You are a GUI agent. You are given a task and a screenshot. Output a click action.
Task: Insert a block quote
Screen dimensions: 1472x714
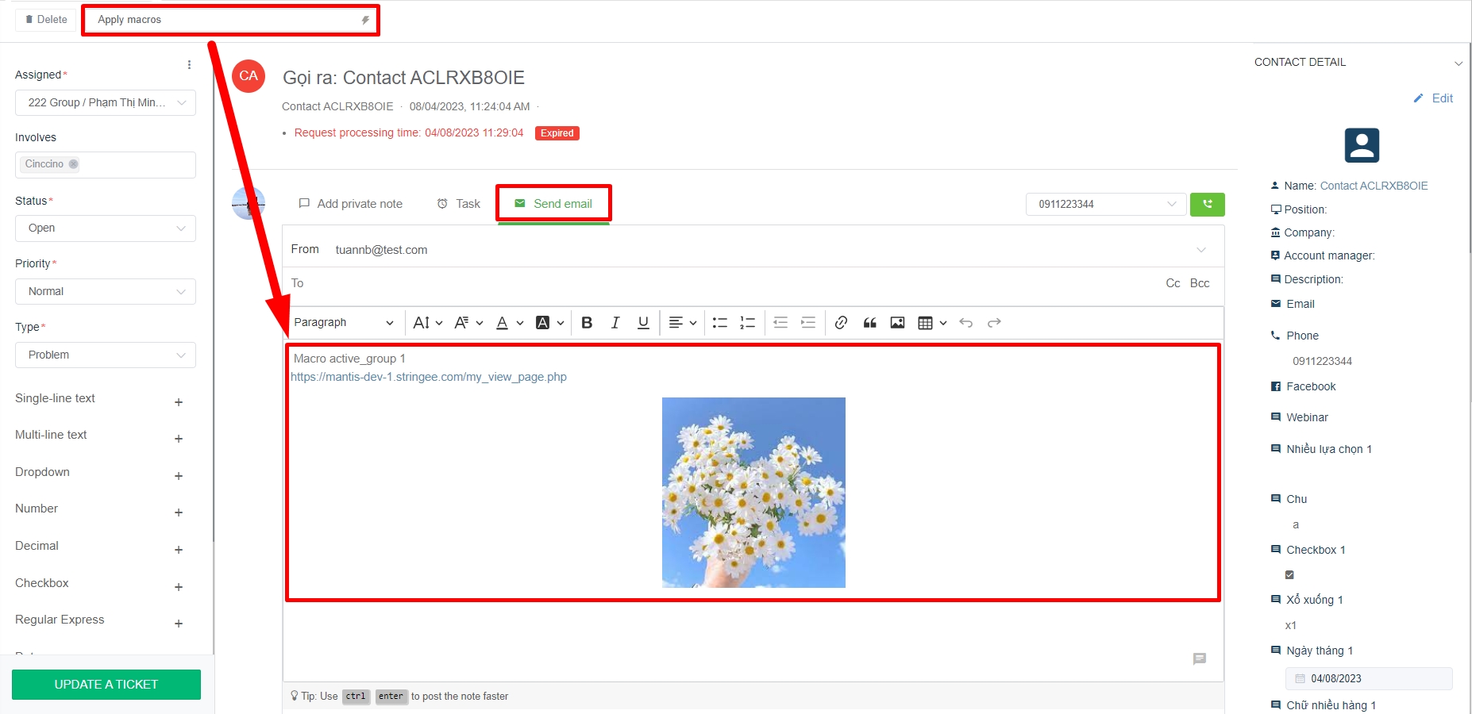click(869, 323)
